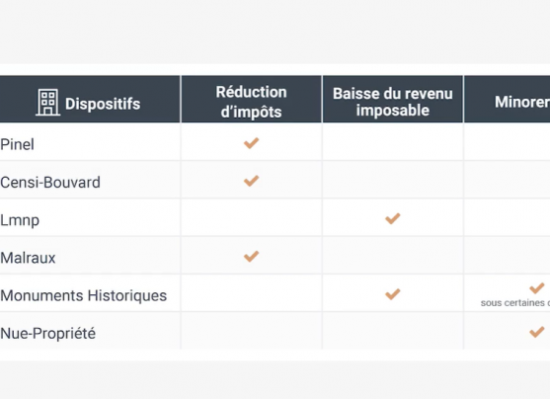Viewport: 550px width, 399px height.
Task: Click empty Pinel baisse du revenu cell
Action: 393,143
